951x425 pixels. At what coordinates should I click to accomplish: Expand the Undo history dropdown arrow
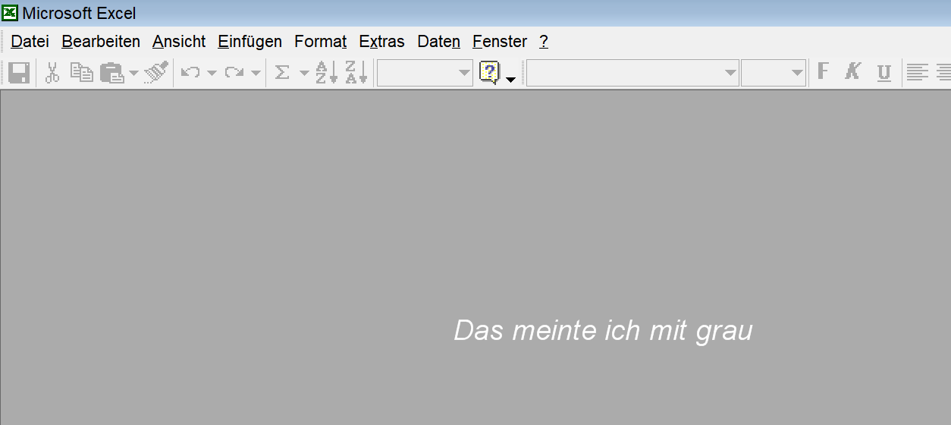212,74
